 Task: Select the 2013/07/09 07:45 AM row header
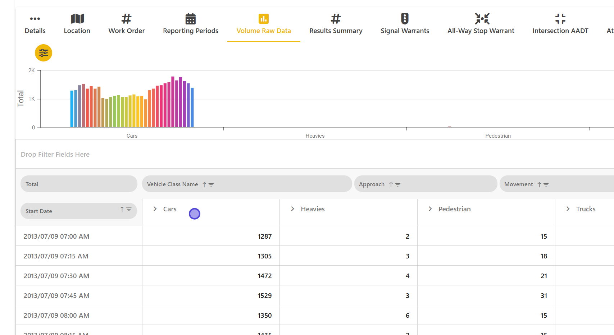coord(56,295)
